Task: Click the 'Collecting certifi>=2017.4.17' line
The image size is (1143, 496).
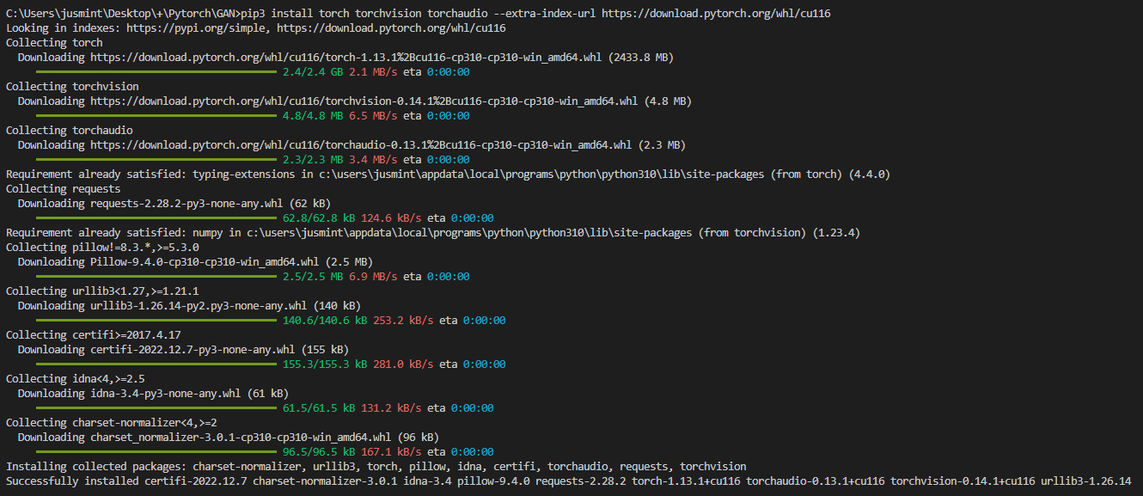Action: tap(94, 335)
